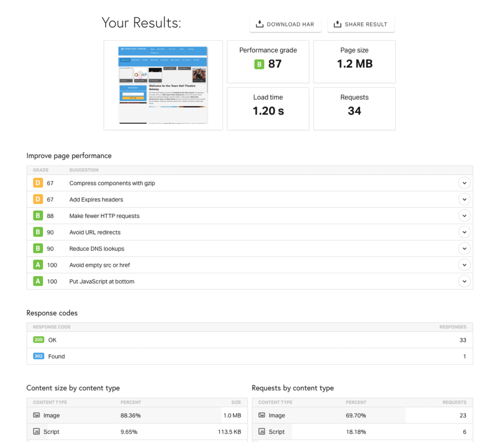
Task: Click the B grade badge for URL redirects
Action: [38, 232]
